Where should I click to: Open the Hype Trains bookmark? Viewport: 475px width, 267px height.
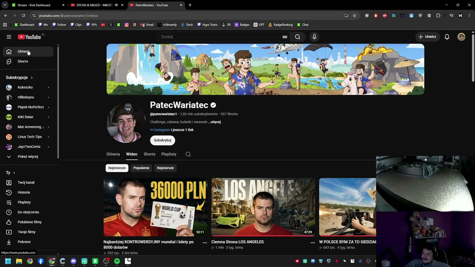(207, 25)
